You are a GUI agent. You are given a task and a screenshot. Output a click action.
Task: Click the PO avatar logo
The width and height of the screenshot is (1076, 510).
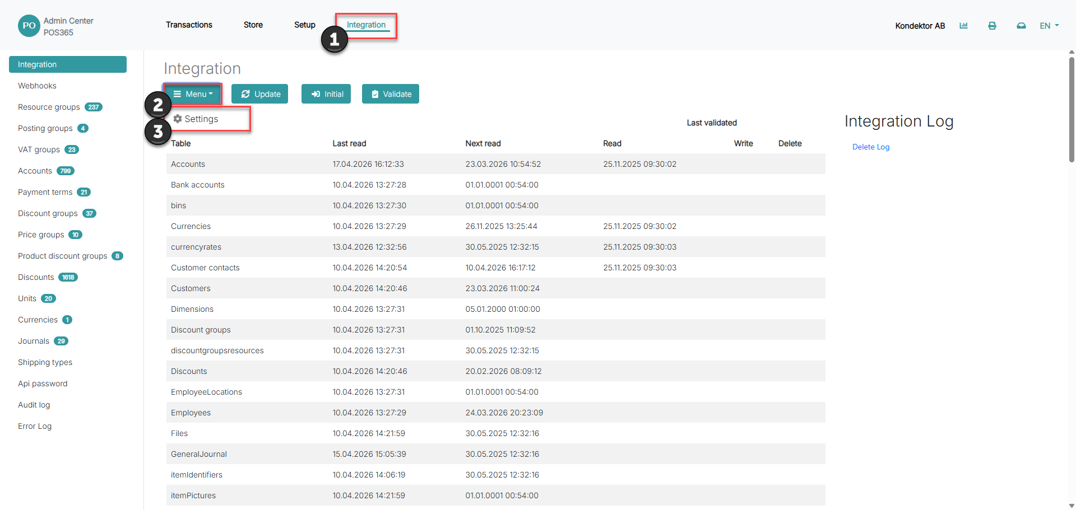pyautogui.click(x=29, y=26)
